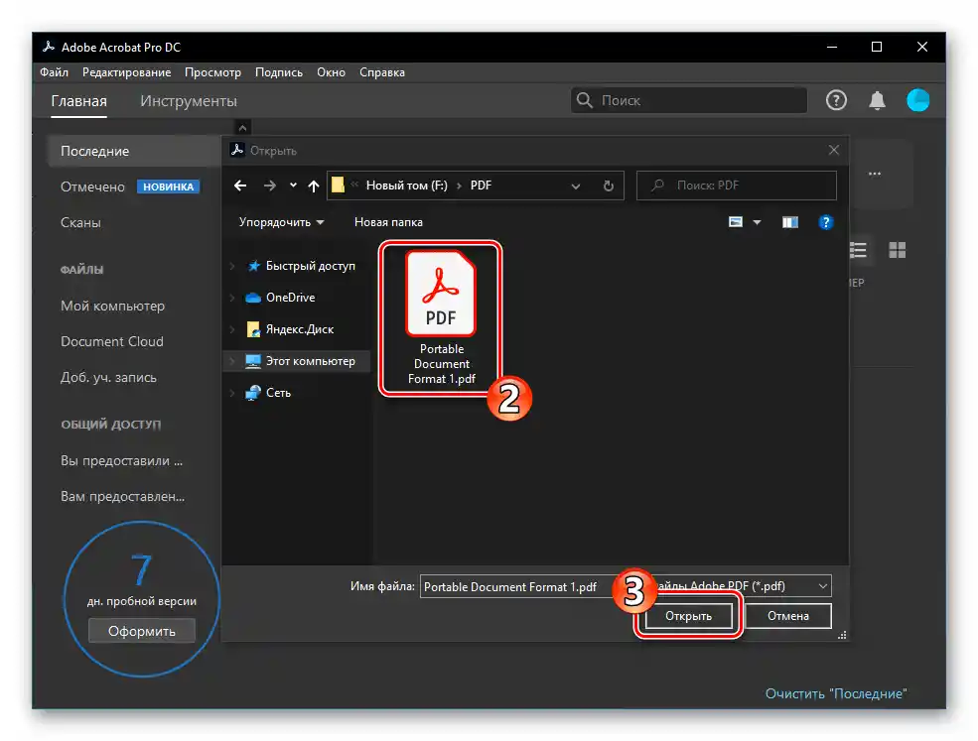Click the Поиск: PDF search box

coord(736,185)
